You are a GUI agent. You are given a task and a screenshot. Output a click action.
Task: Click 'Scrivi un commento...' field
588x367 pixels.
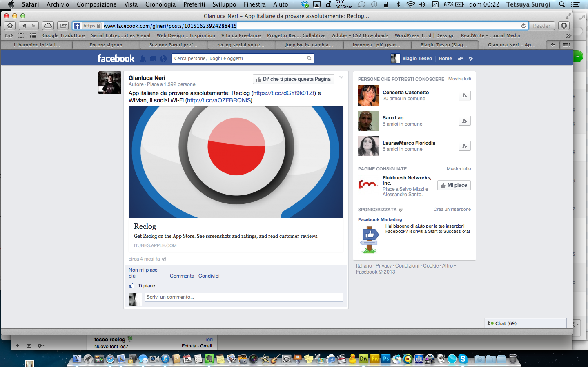pos(244,297)
